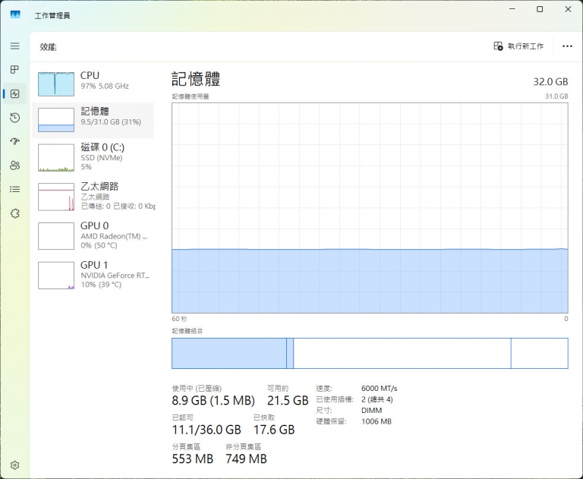Open the three-dot more options menu
This screenshot has height=479, width=583.
pos(567,46)
